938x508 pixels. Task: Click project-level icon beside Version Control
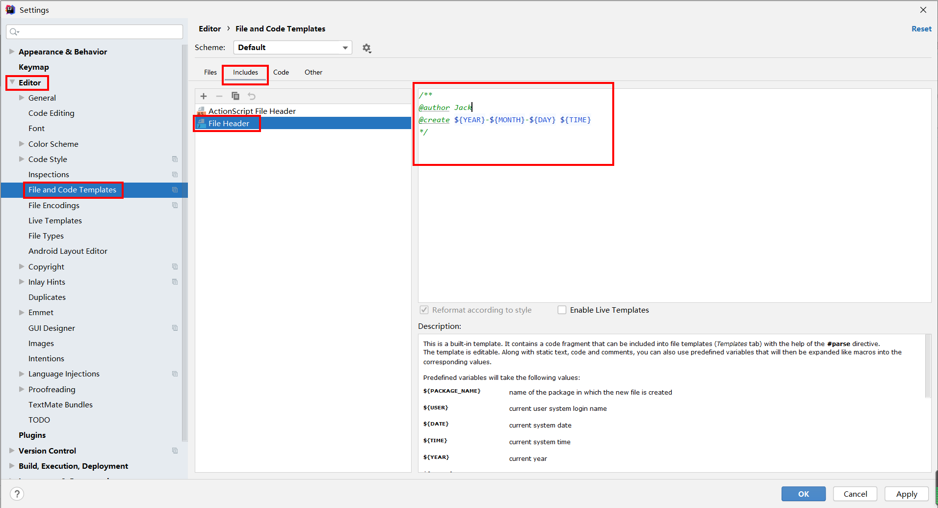175,451
